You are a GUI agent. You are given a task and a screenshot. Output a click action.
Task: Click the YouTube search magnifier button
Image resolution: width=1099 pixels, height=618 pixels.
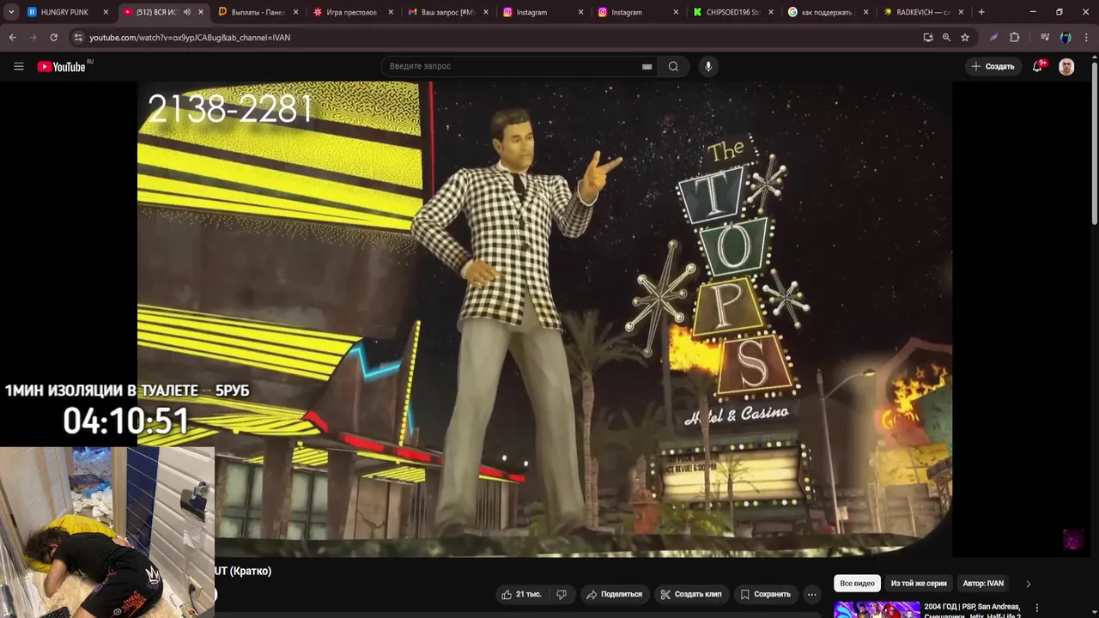[673, 66]
